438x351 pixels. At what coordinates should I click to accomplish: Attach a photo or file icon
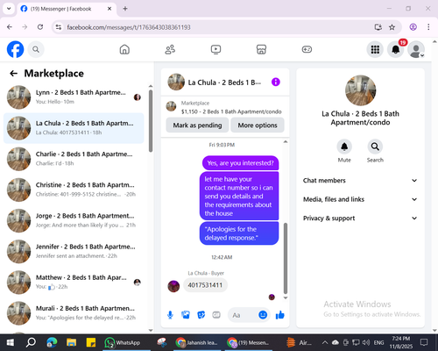coord(186,315)
